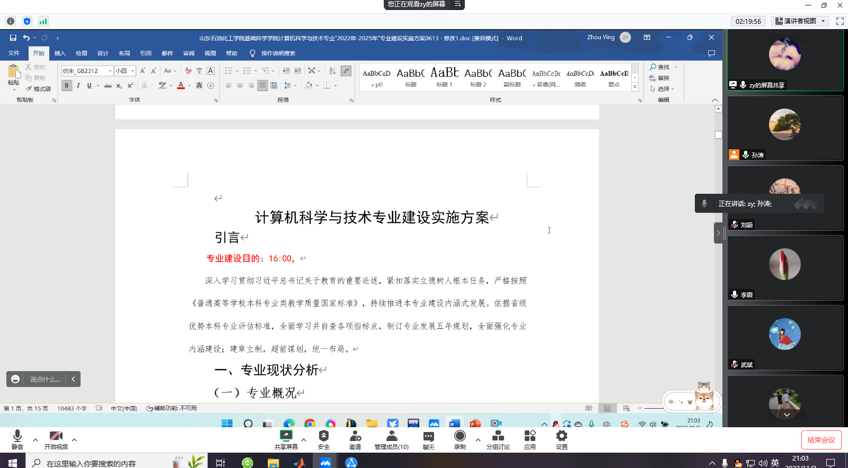Open the Security (安全) shield icon
Screen dimensions: 848x468
323,436
